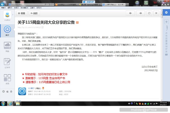Switch to the Samsung browser tab
The height and width of the screenshot is (113, 170).
click(x=90, y=5)
